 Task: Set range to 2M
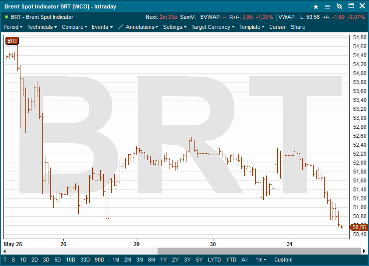click(x=128, y=260)
